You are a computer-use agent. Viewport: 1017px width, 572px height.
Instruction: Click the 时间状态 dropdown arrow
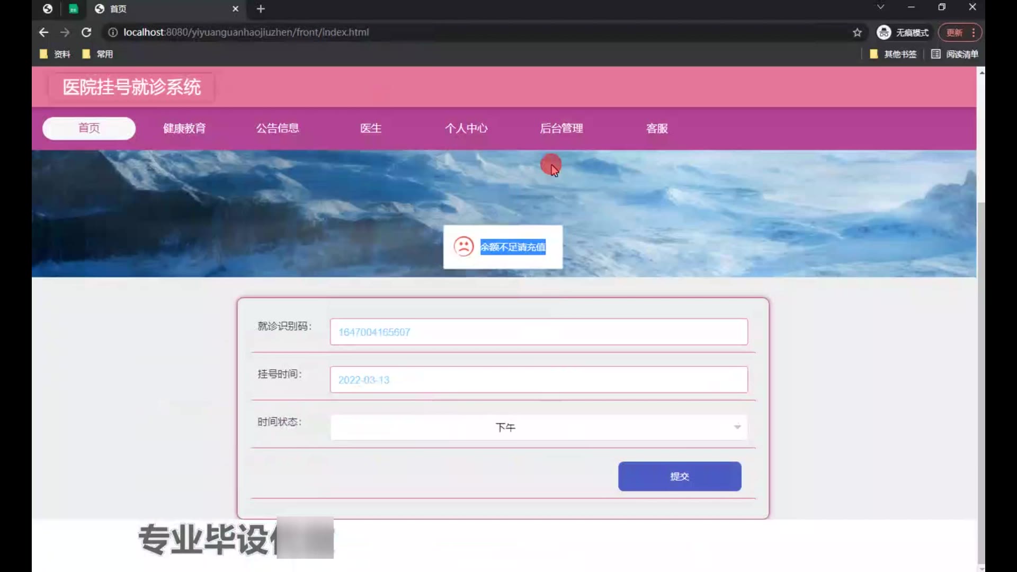(x=737, y=427)
